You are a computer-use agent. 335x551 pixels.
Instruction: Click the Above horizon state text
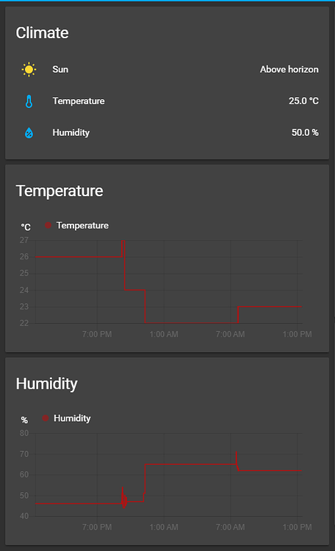coord(289,70)
